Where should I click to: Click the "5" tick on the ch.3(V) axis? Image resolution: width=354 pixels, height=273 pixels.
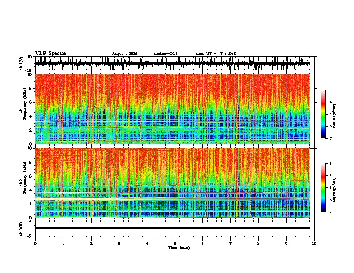click(31, 222)
